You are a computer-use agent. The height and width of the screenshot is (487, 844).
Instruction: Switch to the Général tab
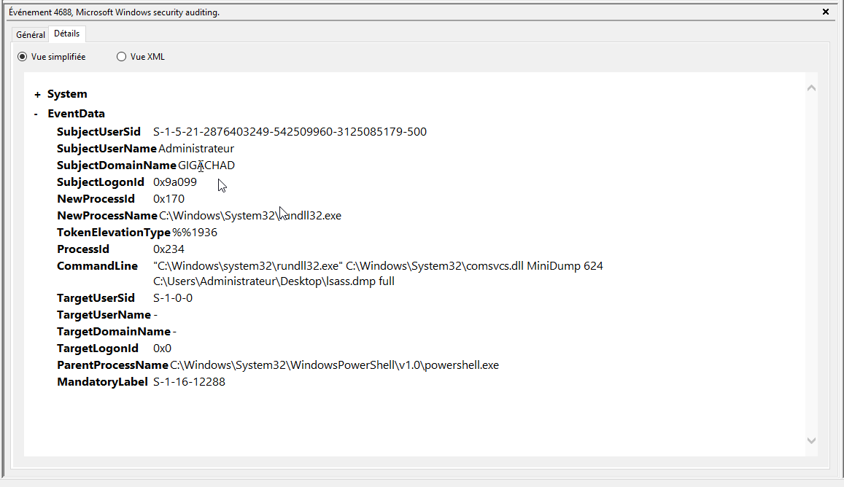tap(30, 34)
